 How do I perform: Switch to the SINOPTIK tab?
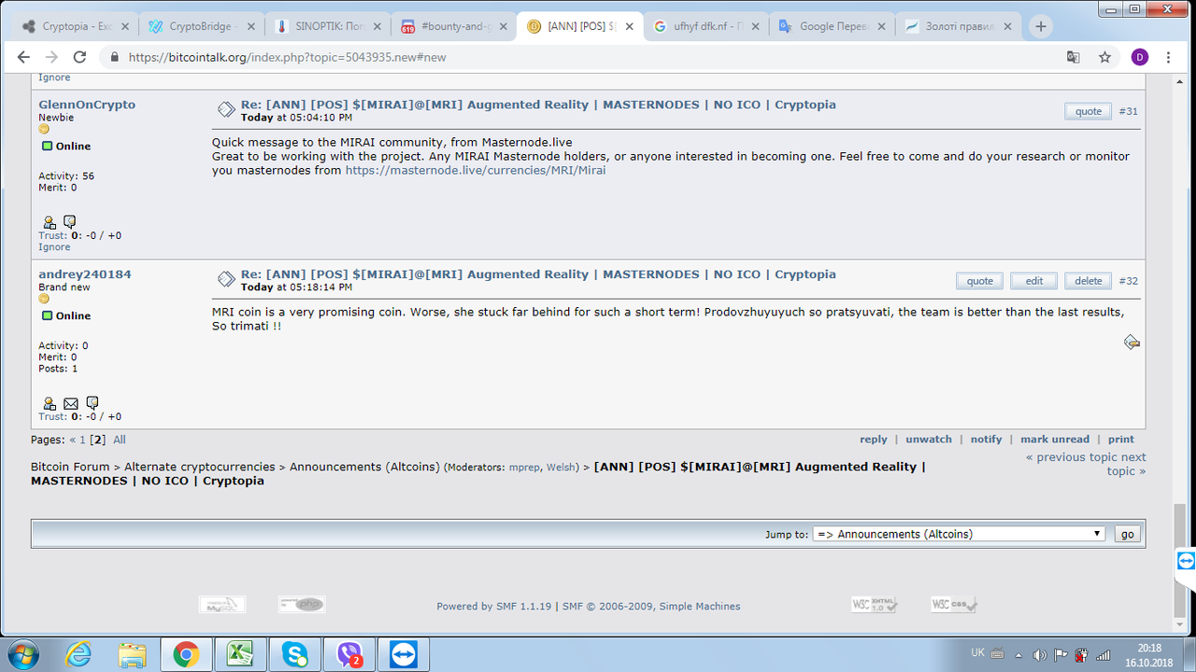coord(326,27)
